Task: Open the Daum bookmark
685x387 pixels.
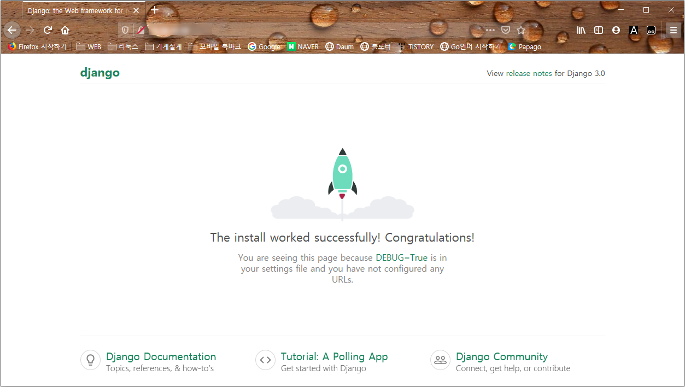Action: point(339,46)
